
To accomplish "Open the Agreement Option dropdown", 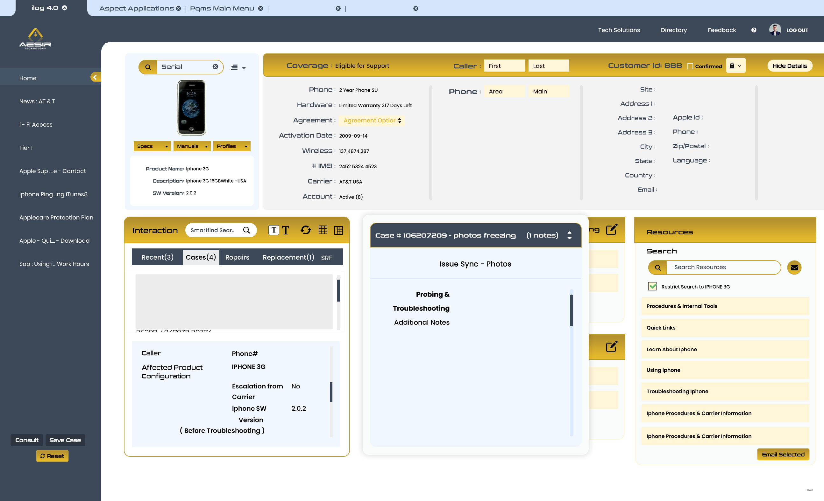I will [x=372, y=121].
